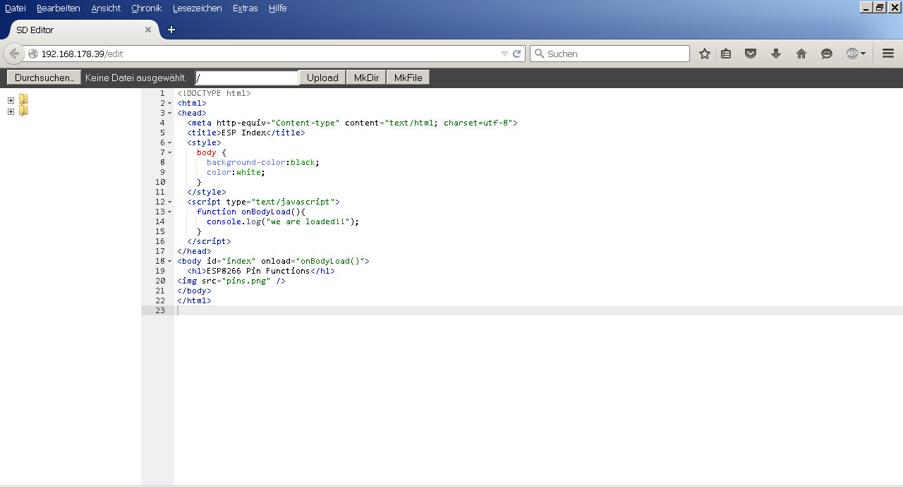Open the Lesezeichen menu

(197, 8)
